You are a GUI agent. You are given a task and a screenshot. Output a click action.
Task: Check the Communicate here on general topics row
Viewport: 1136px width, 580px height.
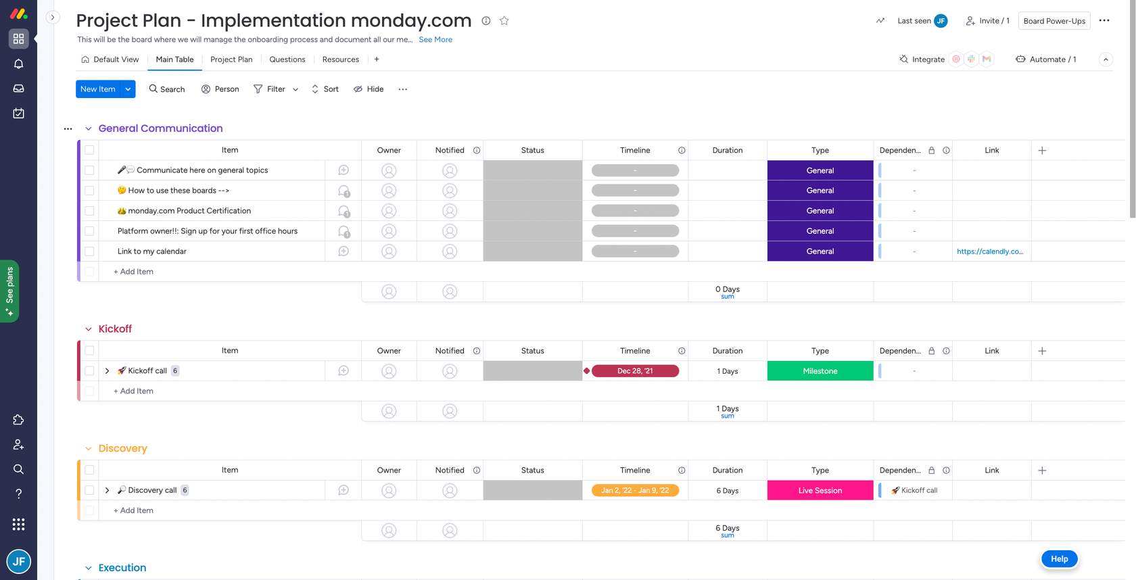pyautogui.click(x=89, y=170)
